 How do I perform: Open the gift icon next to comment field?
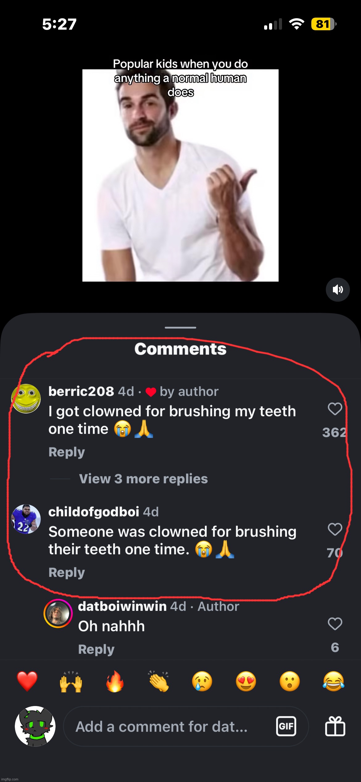pos(335,726)
